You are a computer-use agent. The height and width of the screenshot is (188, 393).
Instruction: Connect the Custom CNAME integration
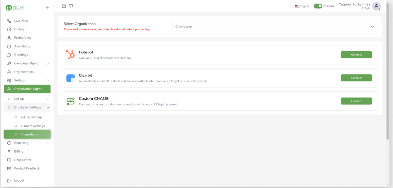click(x=356, y=101)
